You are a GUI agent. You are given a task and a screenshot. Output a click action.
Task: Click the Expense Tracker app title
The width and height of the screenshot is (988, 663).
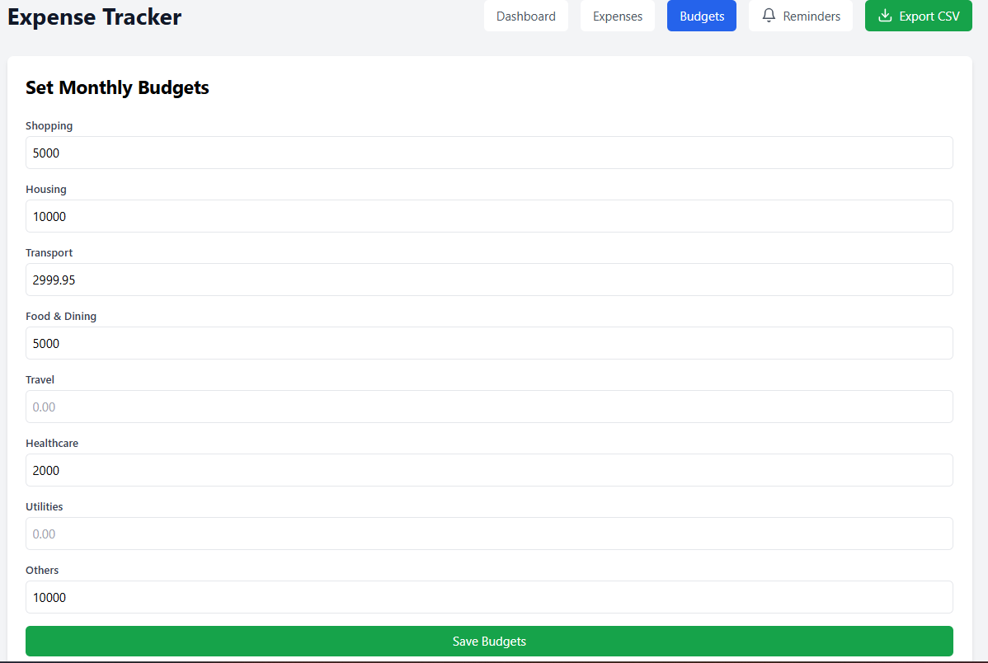[x=94, y=16]
